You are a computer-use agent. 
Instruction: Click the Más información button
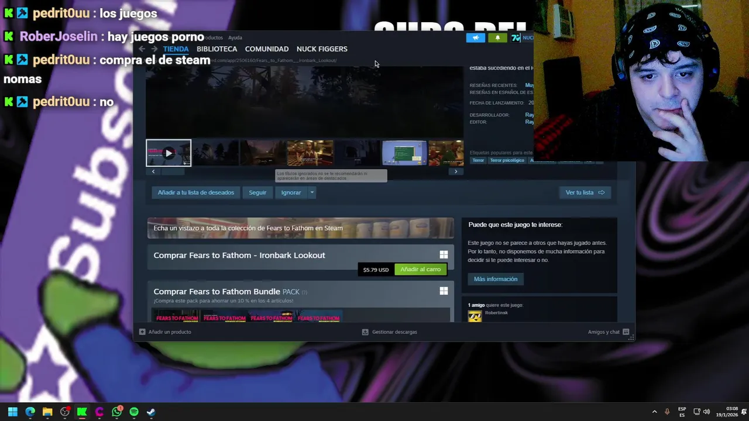pos(496,279)
